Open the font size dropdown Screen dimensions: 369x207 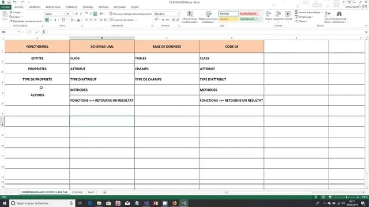(x=73, y=14)
